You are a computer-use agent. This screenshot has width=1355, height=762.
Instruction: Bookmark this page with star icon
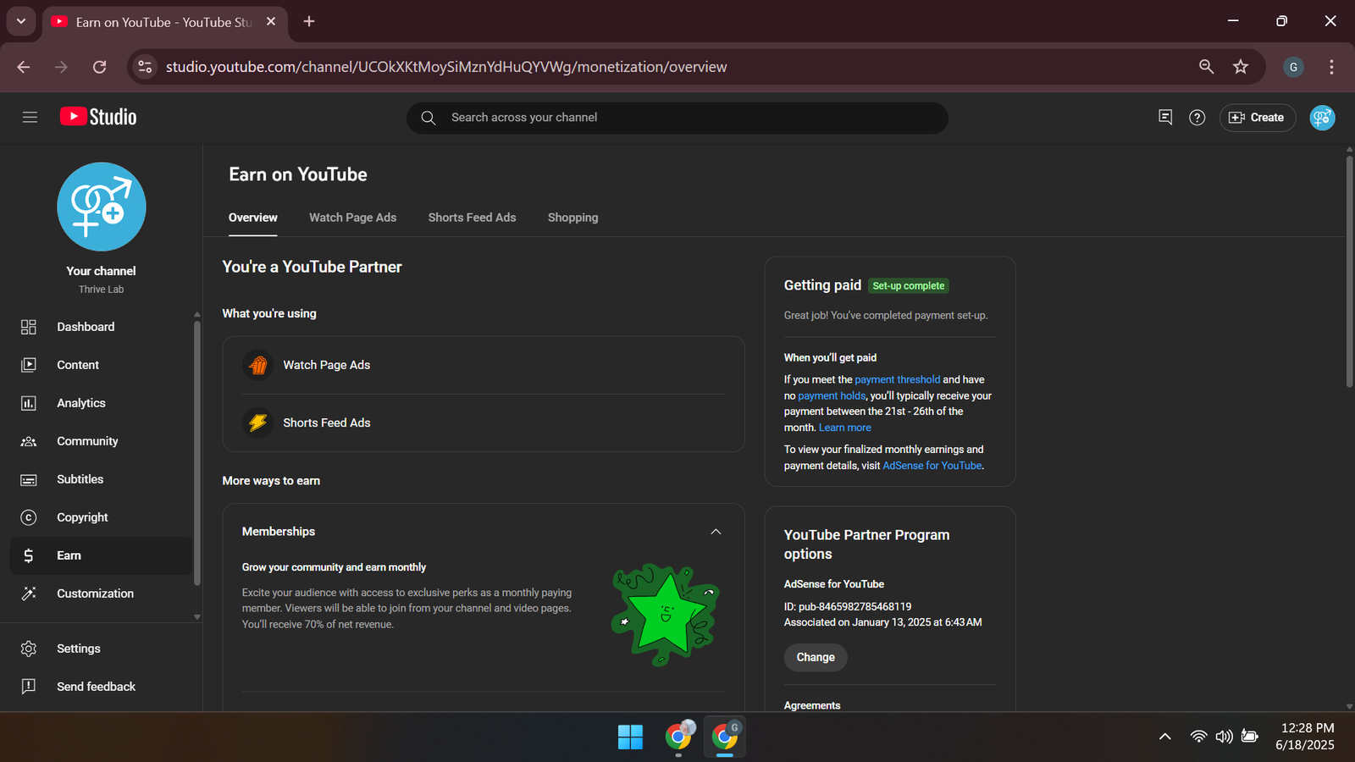1241,67
